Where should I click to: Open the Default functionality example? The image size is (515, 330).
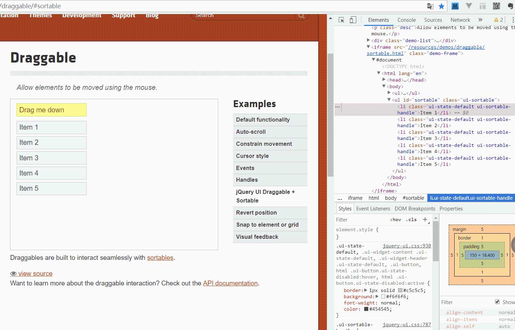pyautogui.click(x=270, y=120)
